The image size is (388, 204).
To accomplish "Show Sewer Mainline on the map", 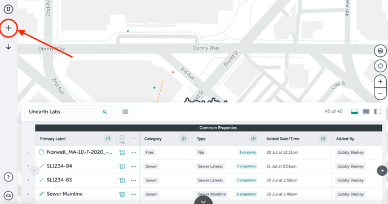I will pyautogui.click(x=122, y=194).
